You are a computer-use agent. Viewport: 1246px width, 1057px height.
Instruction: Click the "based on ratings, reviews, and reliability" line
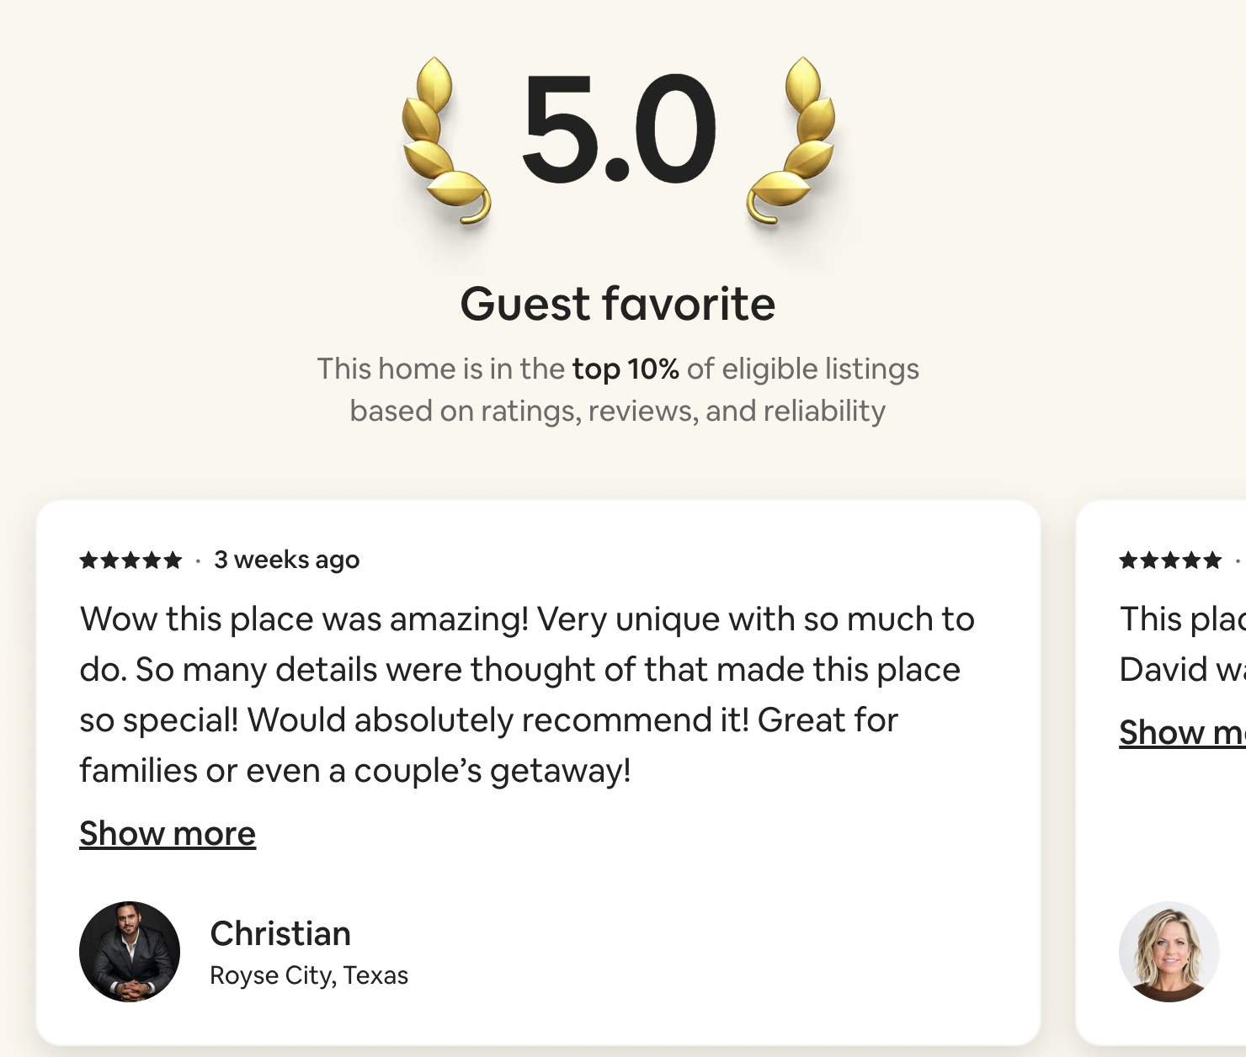click(617, 411)
